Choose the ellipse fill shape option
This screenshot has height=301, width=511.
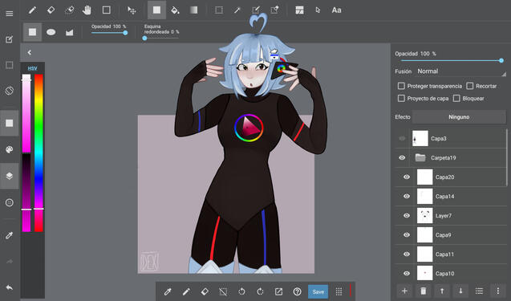[51, 32]
